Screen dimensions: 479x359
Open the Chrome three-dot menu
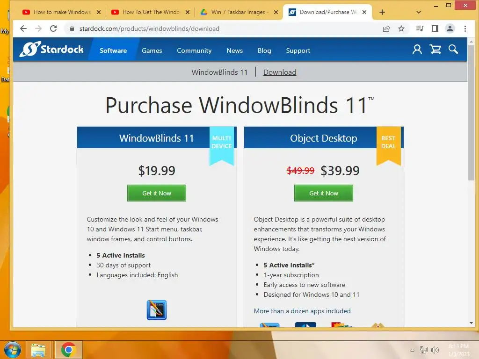click(x=465, y=29)
